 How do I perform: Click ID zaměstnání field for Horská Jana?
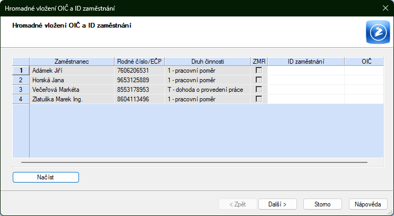[306, 80]
